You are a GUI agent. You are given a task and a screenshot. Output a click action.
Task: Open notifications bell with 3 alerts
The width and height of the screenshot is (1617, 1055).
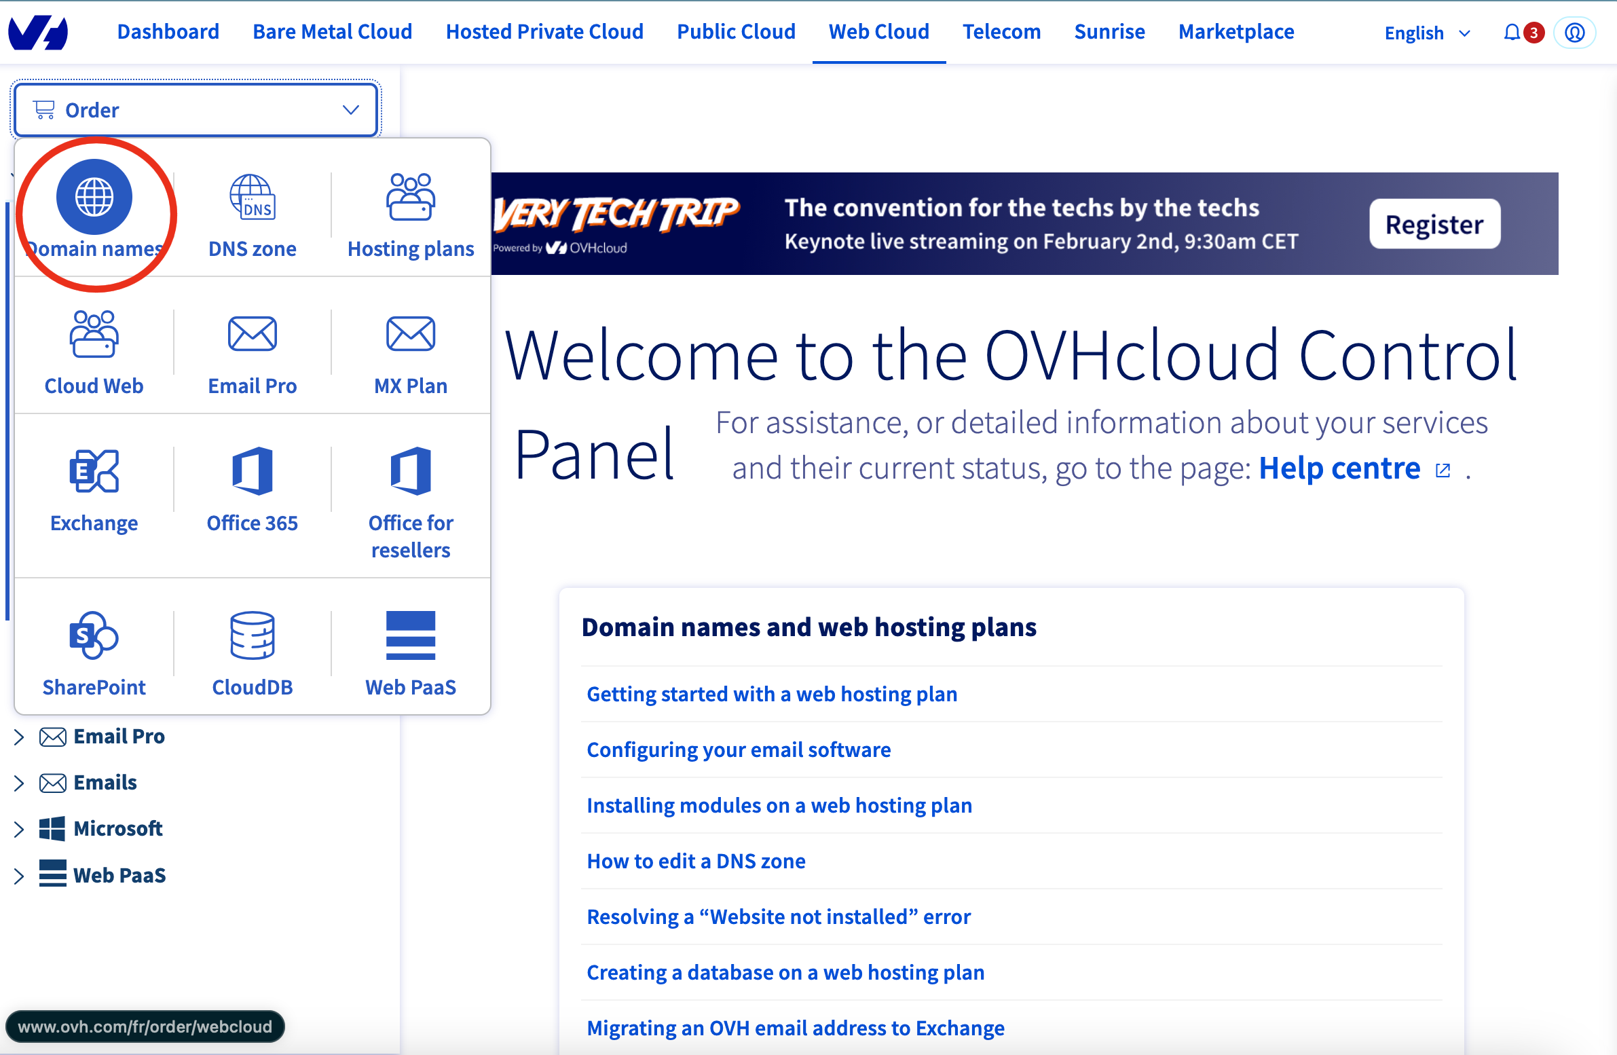1512,32
